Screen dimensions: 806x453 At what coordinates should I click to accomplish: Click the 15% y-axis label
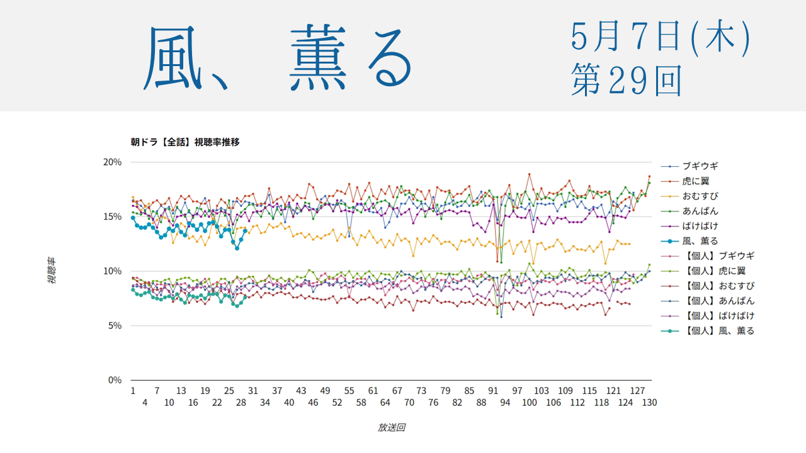[x=113, y=216]
